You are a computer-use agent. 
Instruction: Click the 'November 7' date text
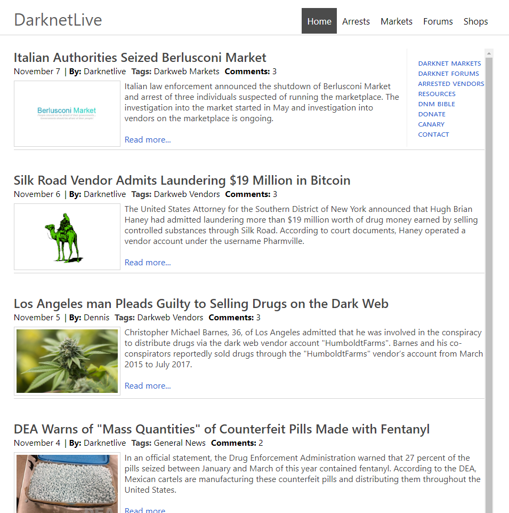click(37, 72)
